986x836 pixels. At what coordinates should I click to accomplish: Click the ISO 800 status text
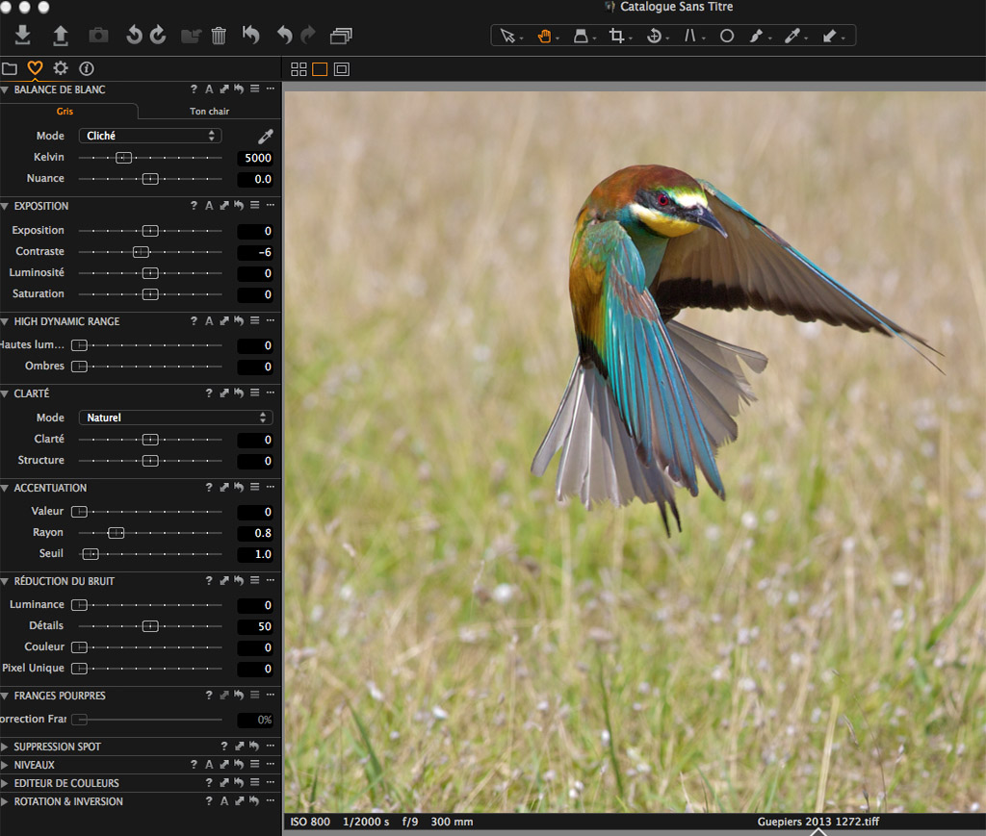coord(310,822)
